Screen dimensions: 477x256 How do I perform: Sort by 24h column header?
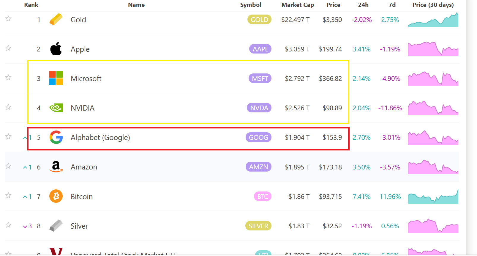click(363, 5)
